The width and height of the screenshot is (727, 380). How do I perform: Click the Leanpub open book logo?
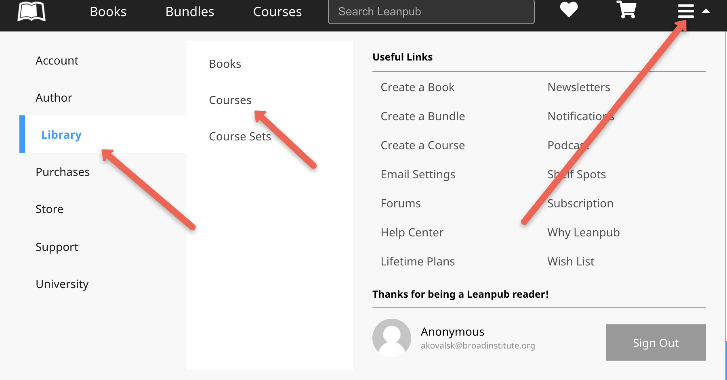(x=32, y=11)
